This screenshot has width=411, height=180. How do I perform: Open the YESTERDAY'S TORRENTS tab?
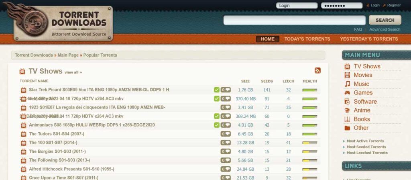tap(369, 39)
